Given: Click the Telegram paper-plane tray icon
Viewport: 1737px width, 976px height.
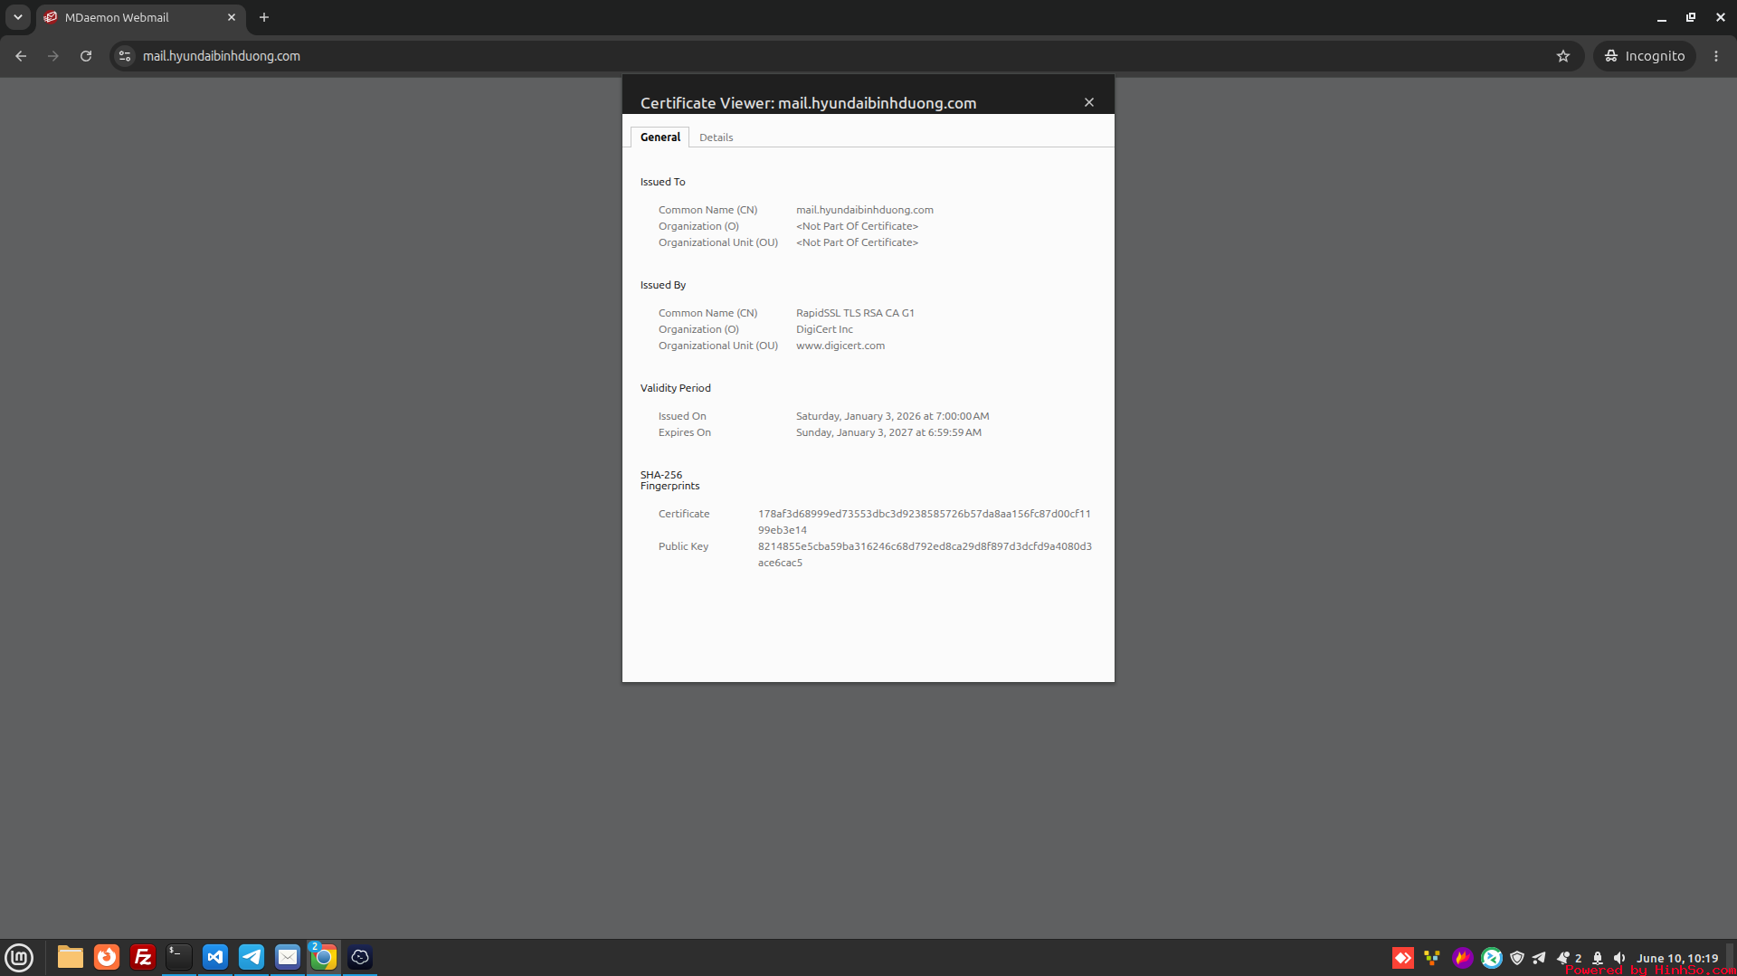Looking at the screenshot, I should pos(1539,958).
